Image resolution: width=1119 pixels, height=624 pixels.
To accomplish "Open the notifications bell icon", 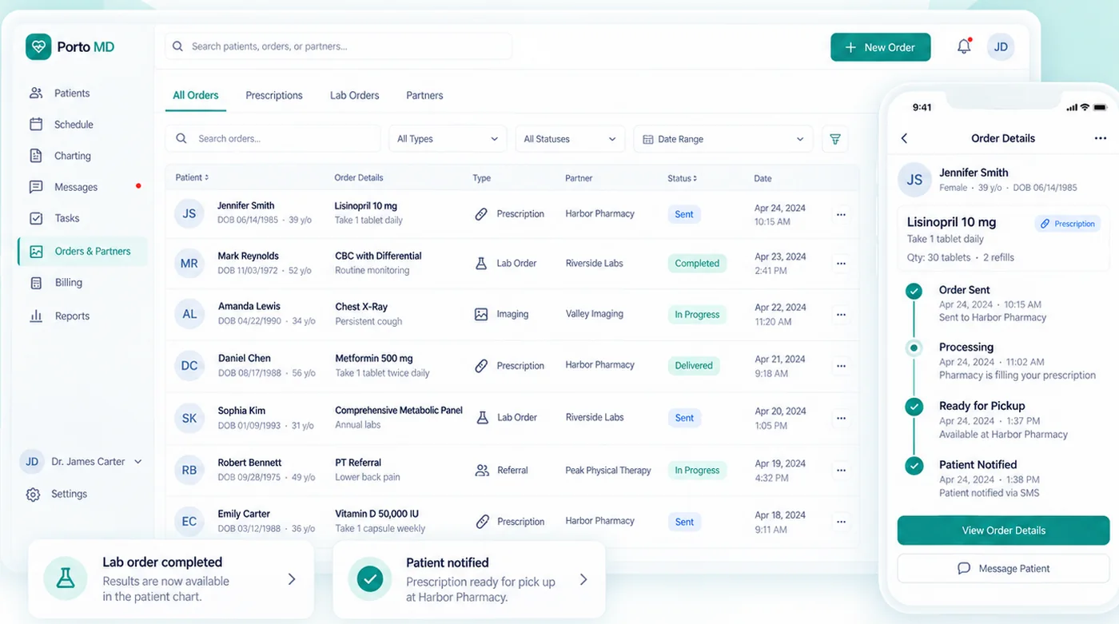I will pyautogui.click(x=964, y=46).
